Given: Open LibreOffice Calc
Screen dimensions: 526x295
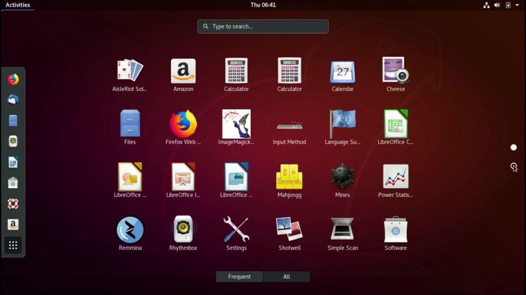Looking at the screenshot, I should pyautogui.click(x=395, y=125).
